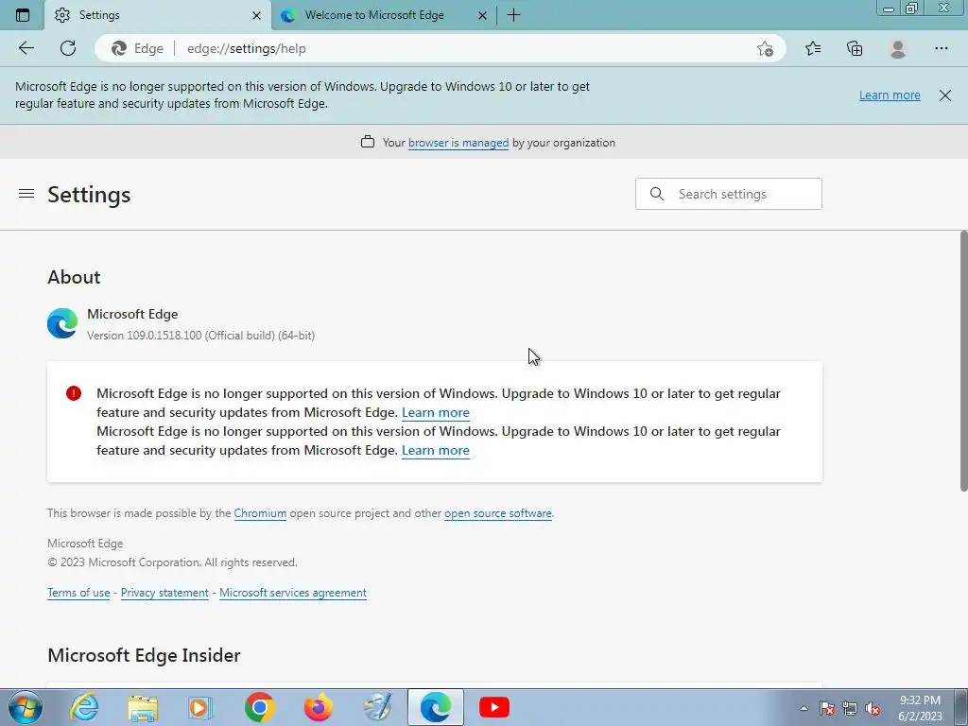Open Windows Media Player taskbar icon
The width and height of the screenshot is (968, 726).
point(200,707)
